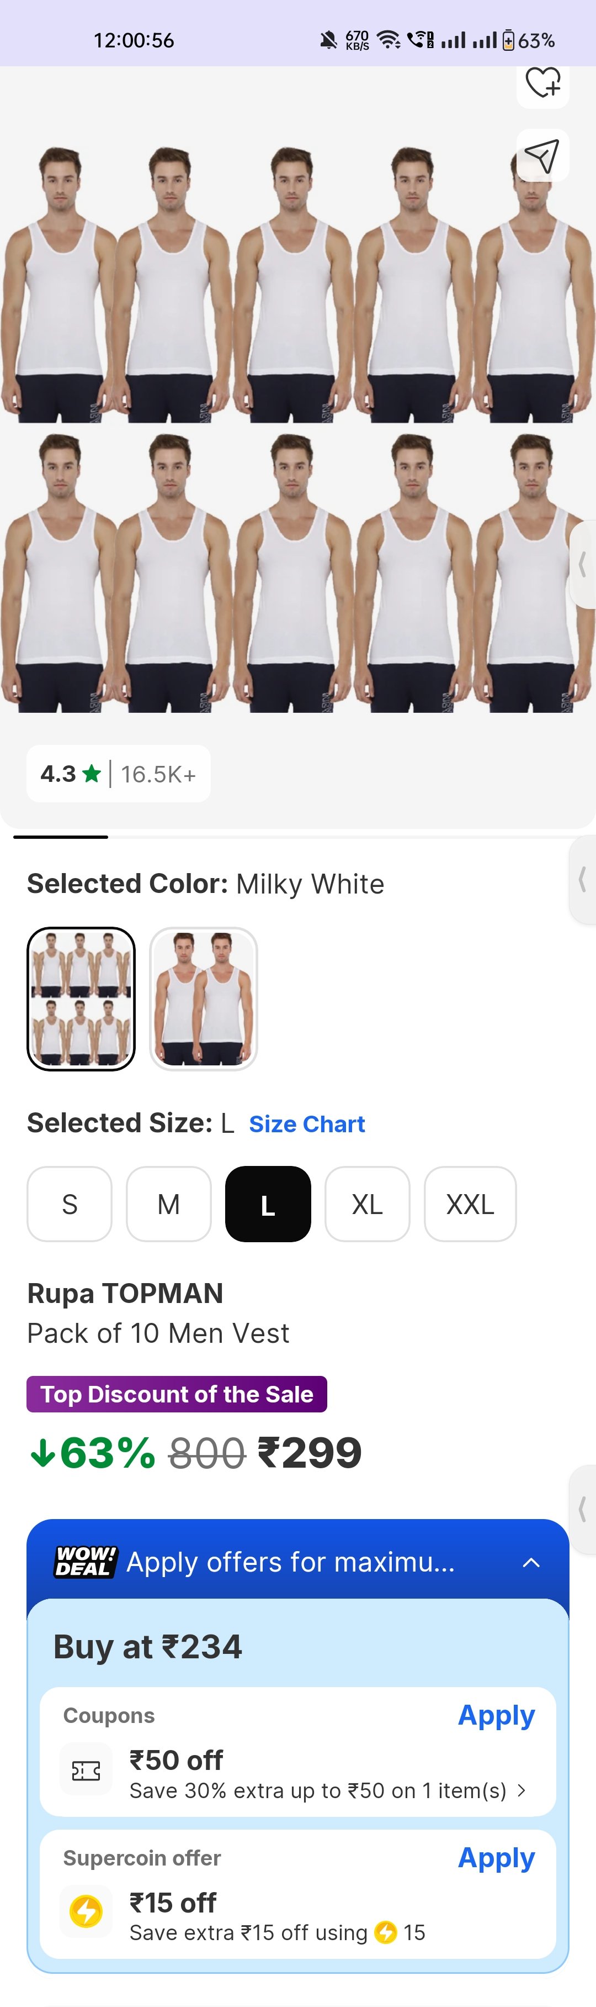Tap the share arrow icon
Viewport: 596px width, 2007px height.
click(x=542, y=156)
